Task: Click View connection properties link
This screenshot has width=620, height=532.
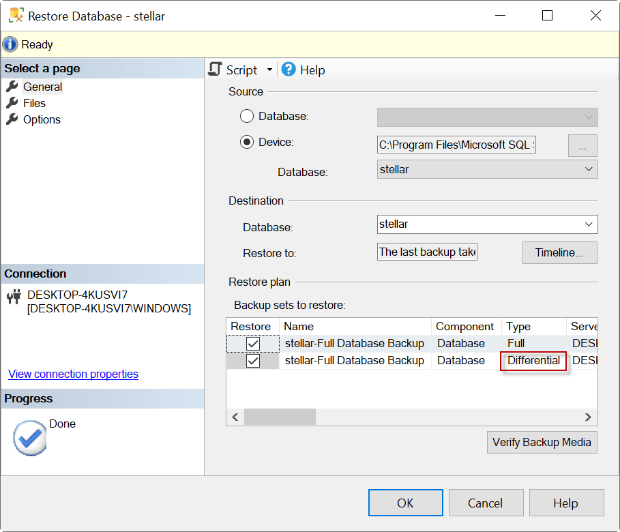Action: (73, 374)
